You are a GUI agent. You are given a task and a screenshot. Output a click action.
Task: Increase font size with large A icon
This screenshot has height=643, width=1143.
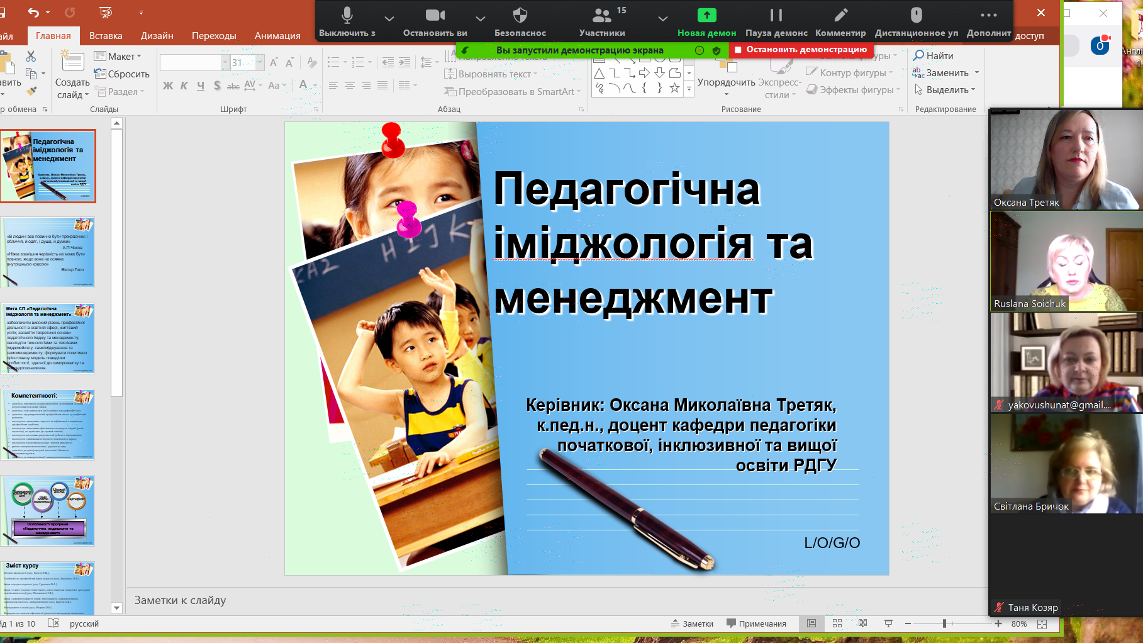(274, 62)
